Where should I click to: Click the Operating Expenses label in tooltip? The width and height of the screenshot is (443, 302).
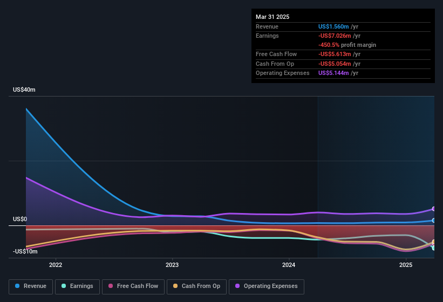[x=283, y=73]
